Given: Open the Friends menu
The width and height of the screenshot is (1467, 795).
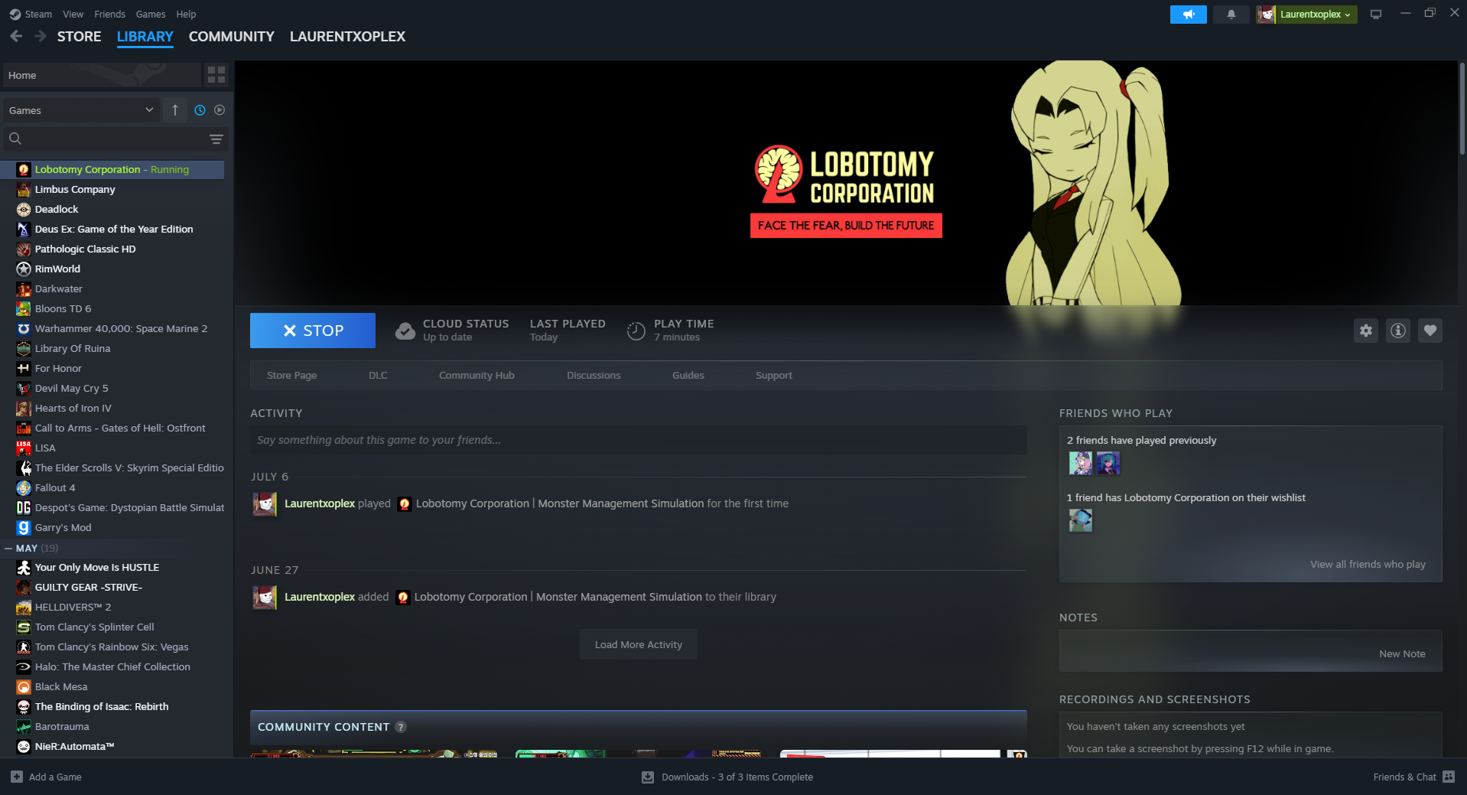Looking at the screenshot, I should click(109, 15).
